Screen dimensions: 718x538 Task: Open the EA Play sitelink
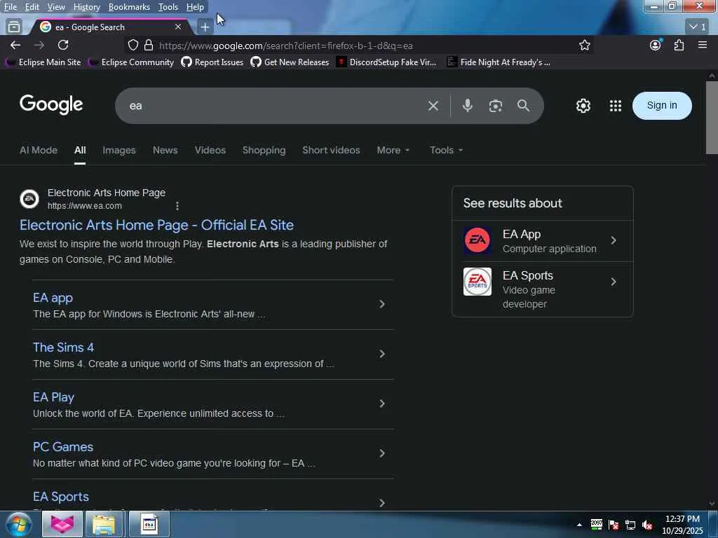53,397
